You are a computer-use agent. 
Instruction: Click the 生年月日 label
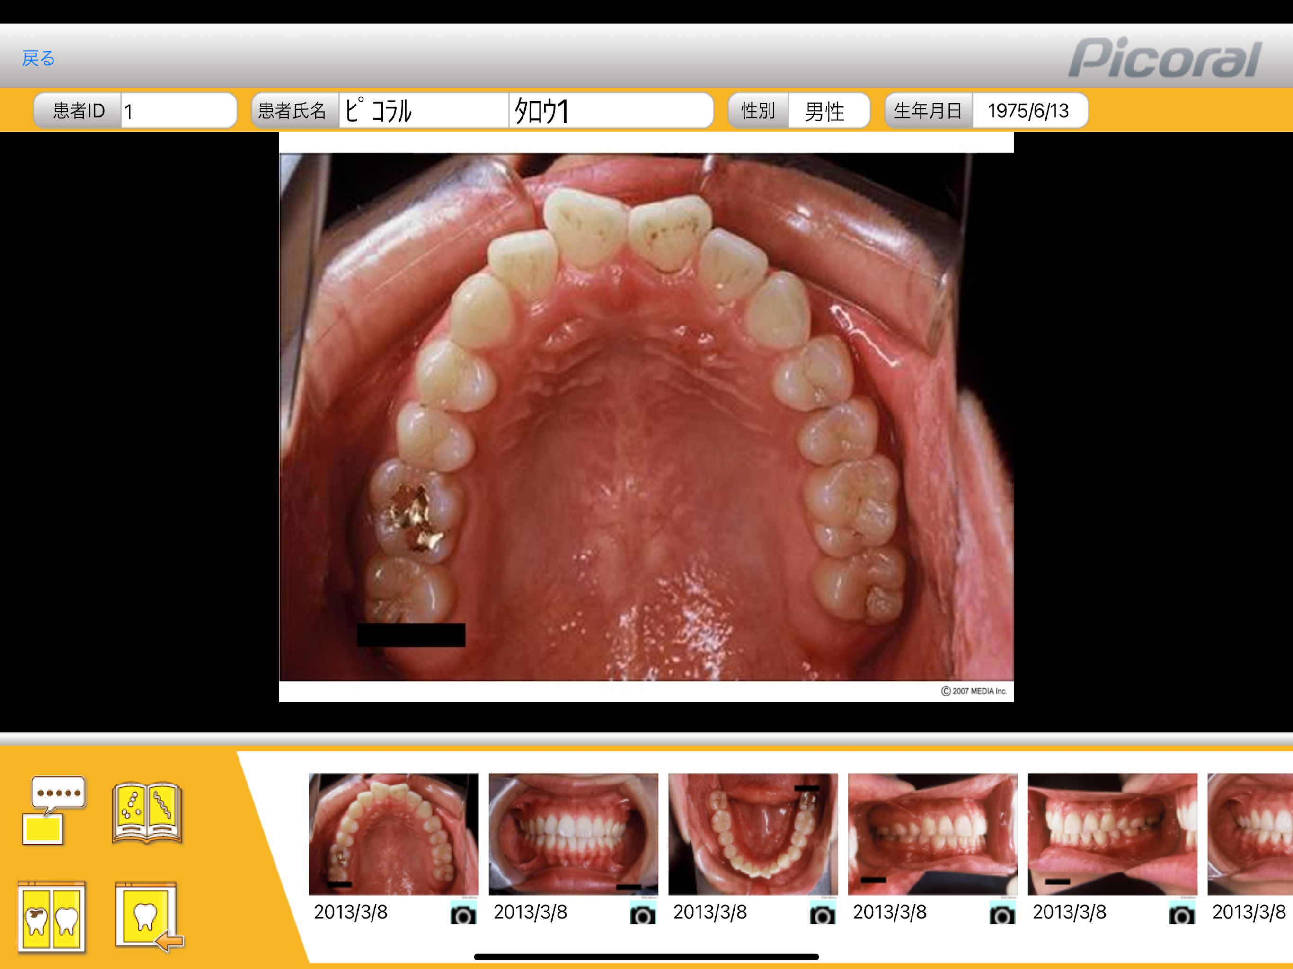click(928, 110)
